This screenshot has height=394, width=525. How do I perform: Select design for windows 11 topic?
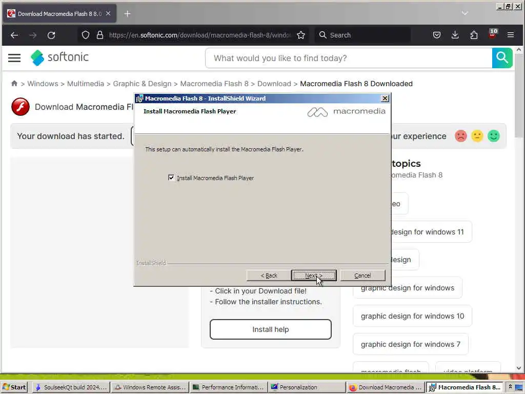pyautogui.click(x=431, y=232)
